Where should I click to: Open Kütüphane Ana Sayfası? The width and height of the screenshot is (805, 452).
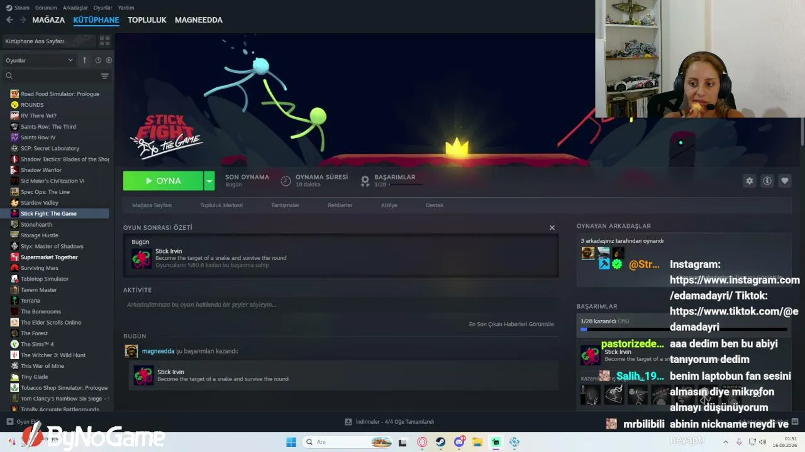point(49,41)
